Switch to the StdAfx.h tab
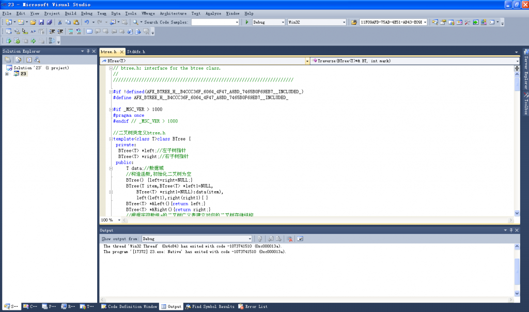 tap(136, 52)
